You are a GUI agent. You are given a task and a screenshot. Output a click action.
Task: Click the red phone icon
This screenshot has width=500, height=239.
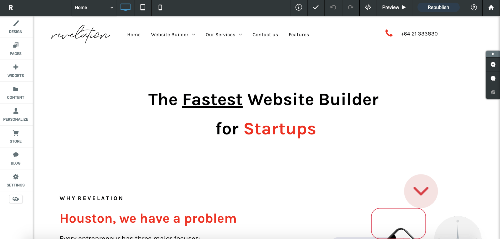(x=389, y=33)
